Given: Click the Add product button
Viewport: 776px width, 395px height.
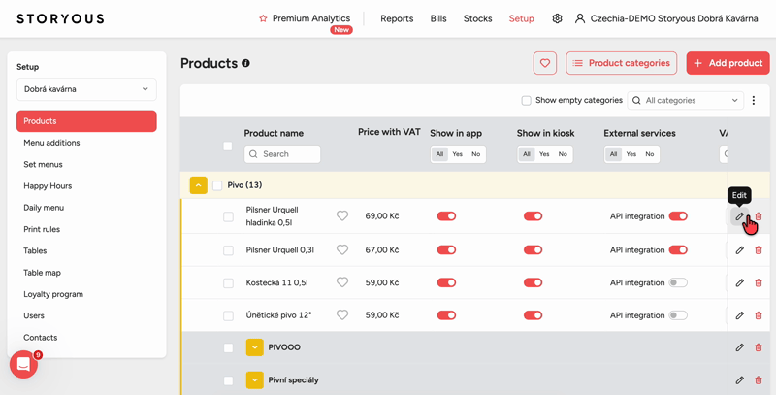Looking at the screenshot, I should pyautogui.click(x=728, y=63).
